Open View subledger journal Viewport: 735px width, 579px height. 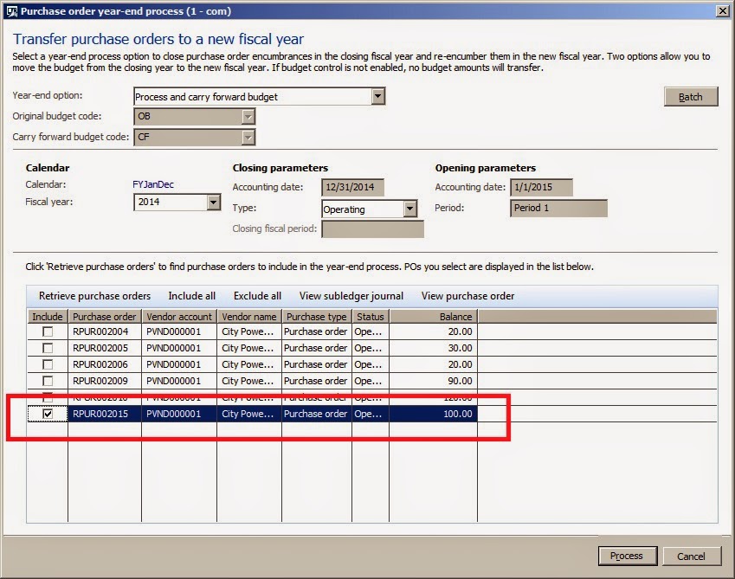click(x=351, y=295)
